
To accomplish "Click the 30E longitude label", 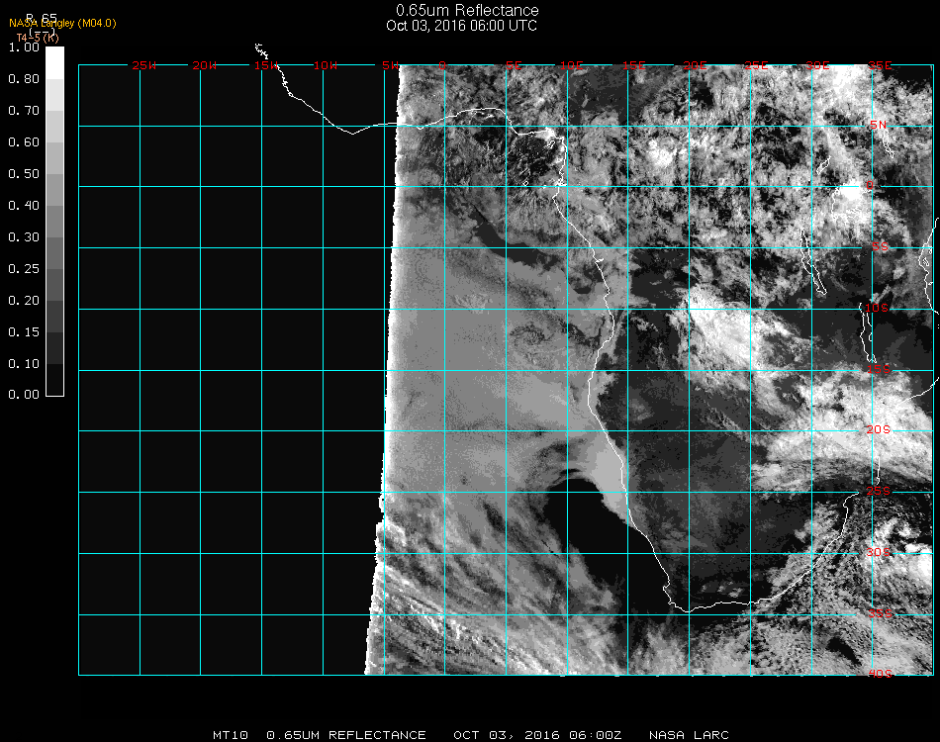I will tap(817, 66).
